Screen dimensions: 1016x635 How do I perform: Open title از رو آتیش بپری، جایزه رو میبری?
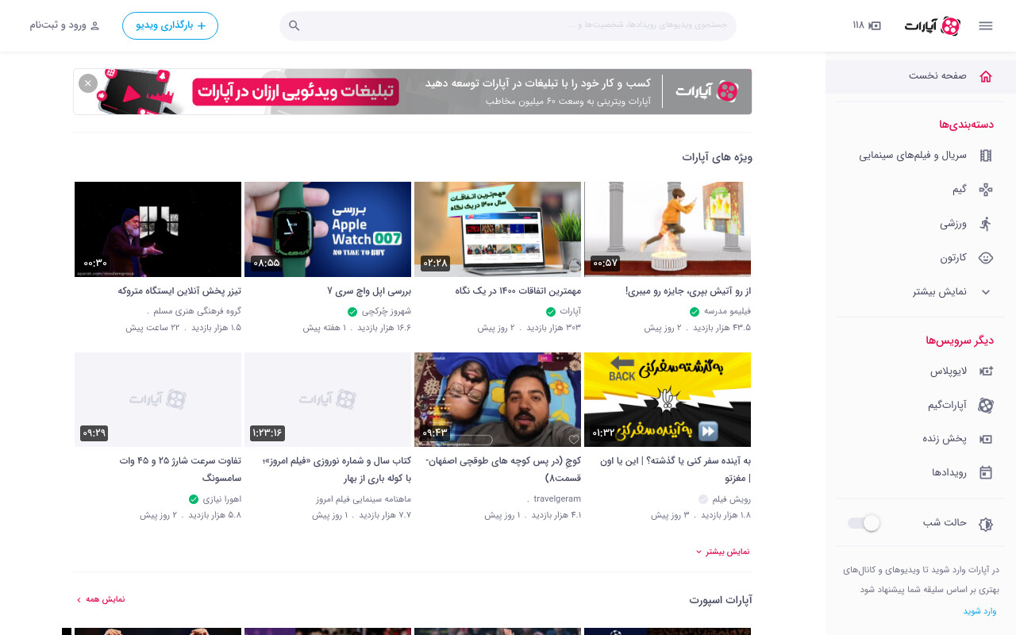pos(688,291)
